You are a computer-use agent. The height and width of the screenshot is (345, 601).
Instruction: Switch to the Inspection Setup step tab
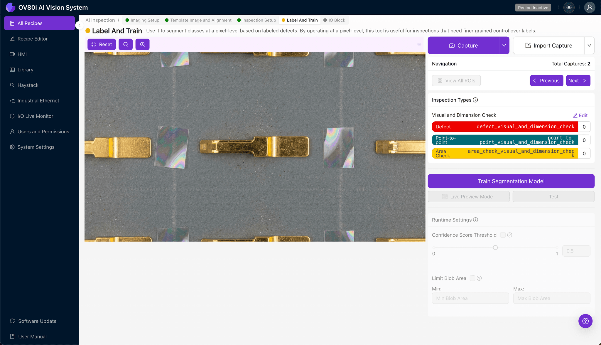click(x=256, y=20)
